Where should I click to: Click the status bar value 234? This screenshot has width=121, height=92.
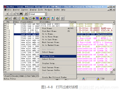pyautogui.click(x=103, y=79)
